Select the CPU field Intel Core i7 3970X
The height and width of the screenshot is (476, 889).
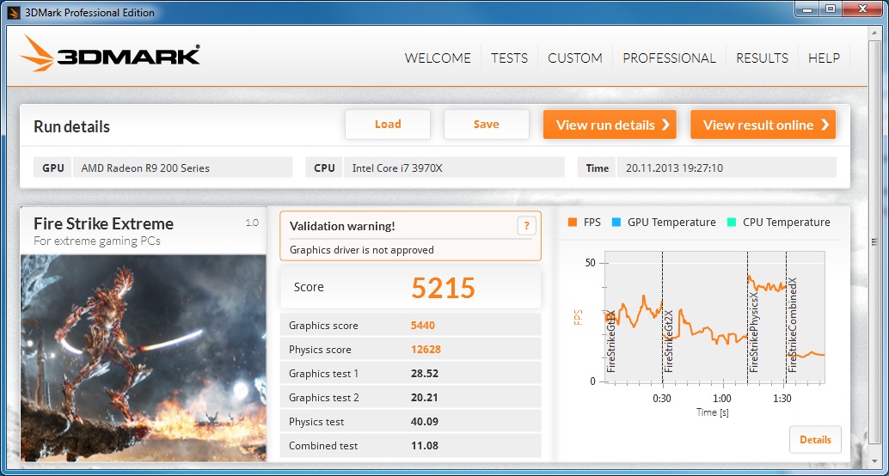coord(454,168)
